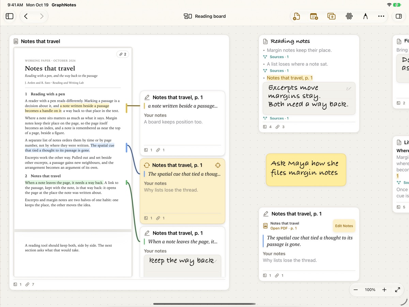This screenshot has width=409, height=307.
Task: Click card count 4 in Reading notes
Action: click(268, 127)
